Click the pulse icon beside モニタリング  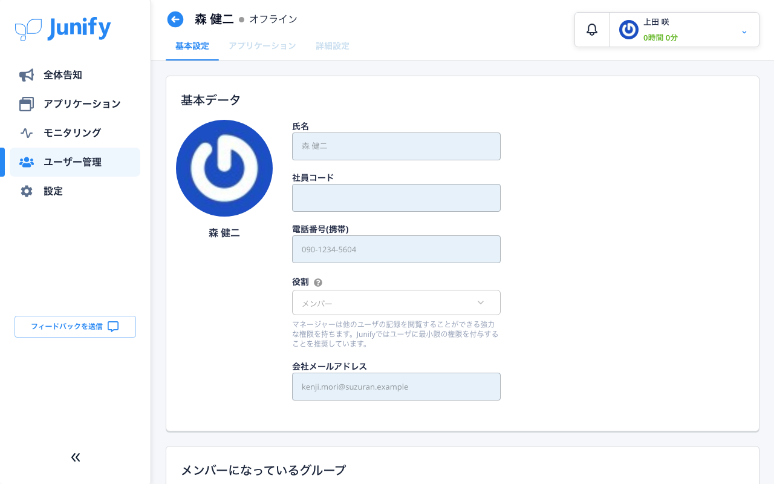coord(27,133)
